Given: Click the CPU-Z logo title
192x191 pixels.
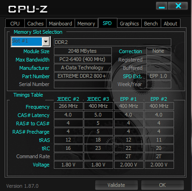Looking at the screenshot, I should click(x=28, y=9).
